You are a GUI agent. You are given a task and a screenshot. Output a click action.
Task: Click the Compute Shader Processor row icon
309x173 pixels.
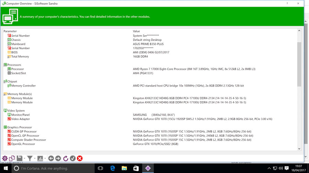[x=9, y=139]
